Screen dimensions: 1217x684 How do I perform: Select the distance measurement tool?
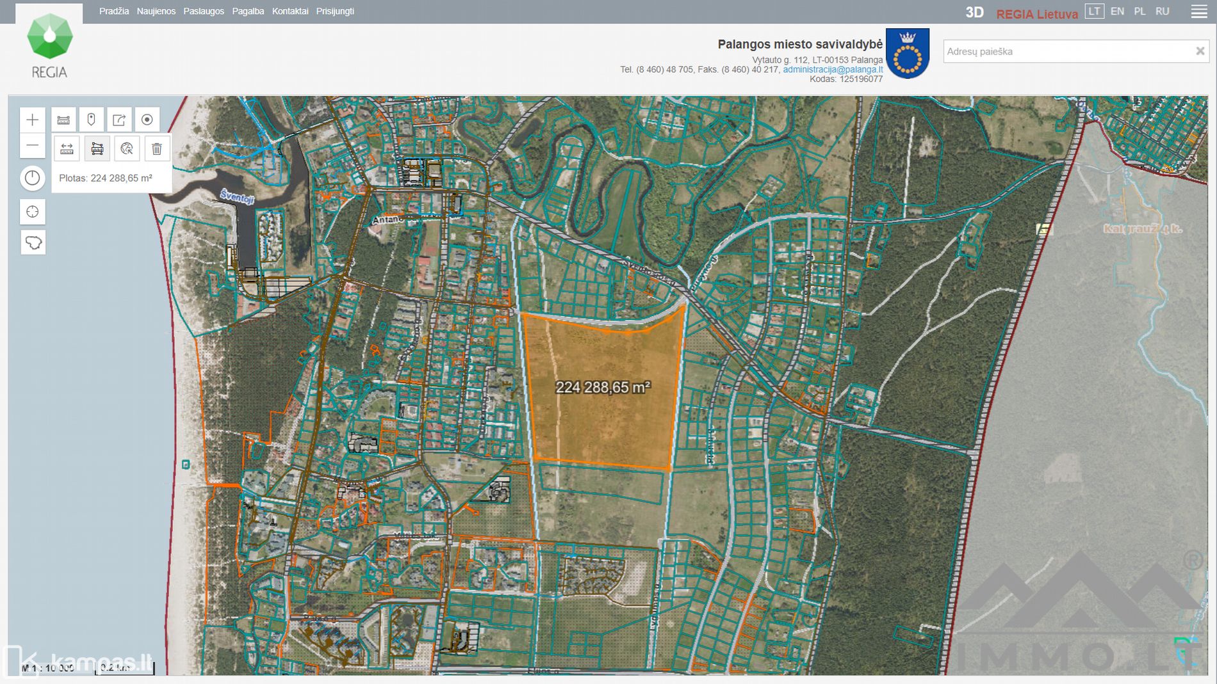[x=67, y=149]
